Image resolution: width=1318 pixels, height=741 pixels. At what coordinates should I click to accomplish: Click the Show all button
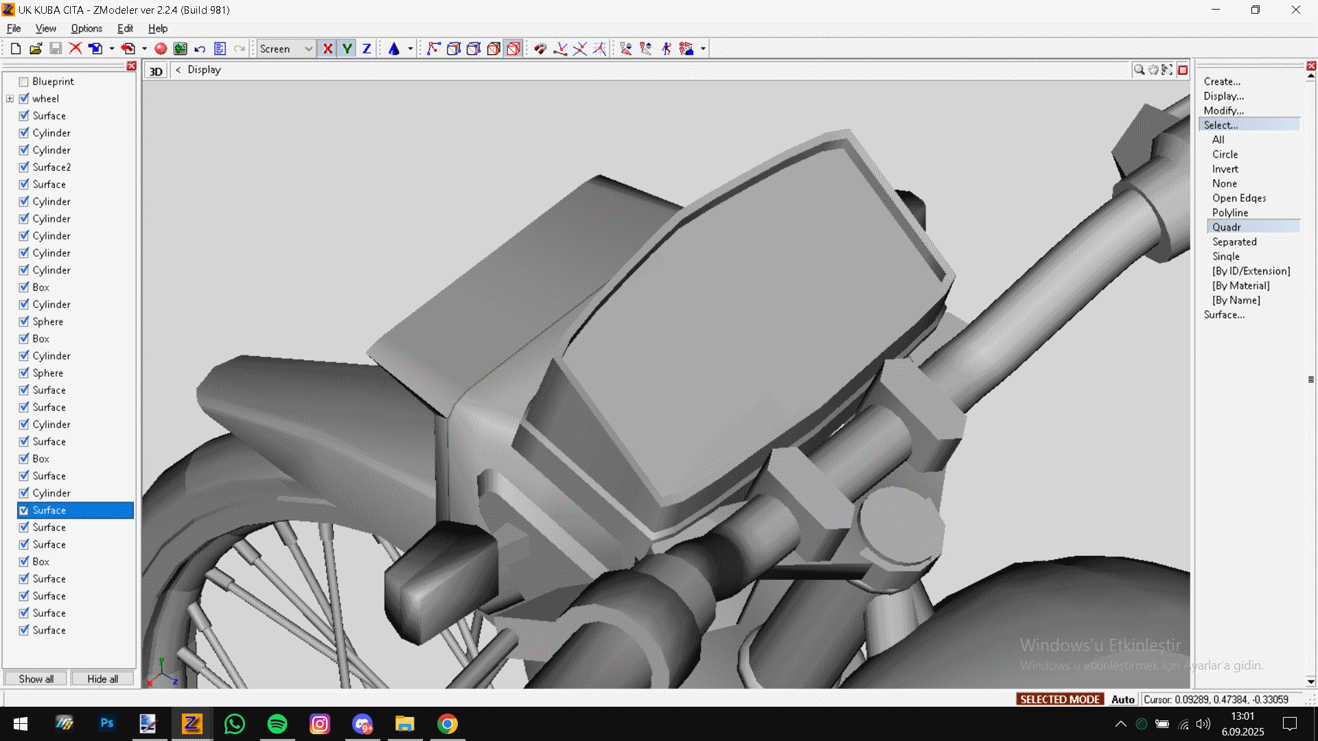(36, 679)
